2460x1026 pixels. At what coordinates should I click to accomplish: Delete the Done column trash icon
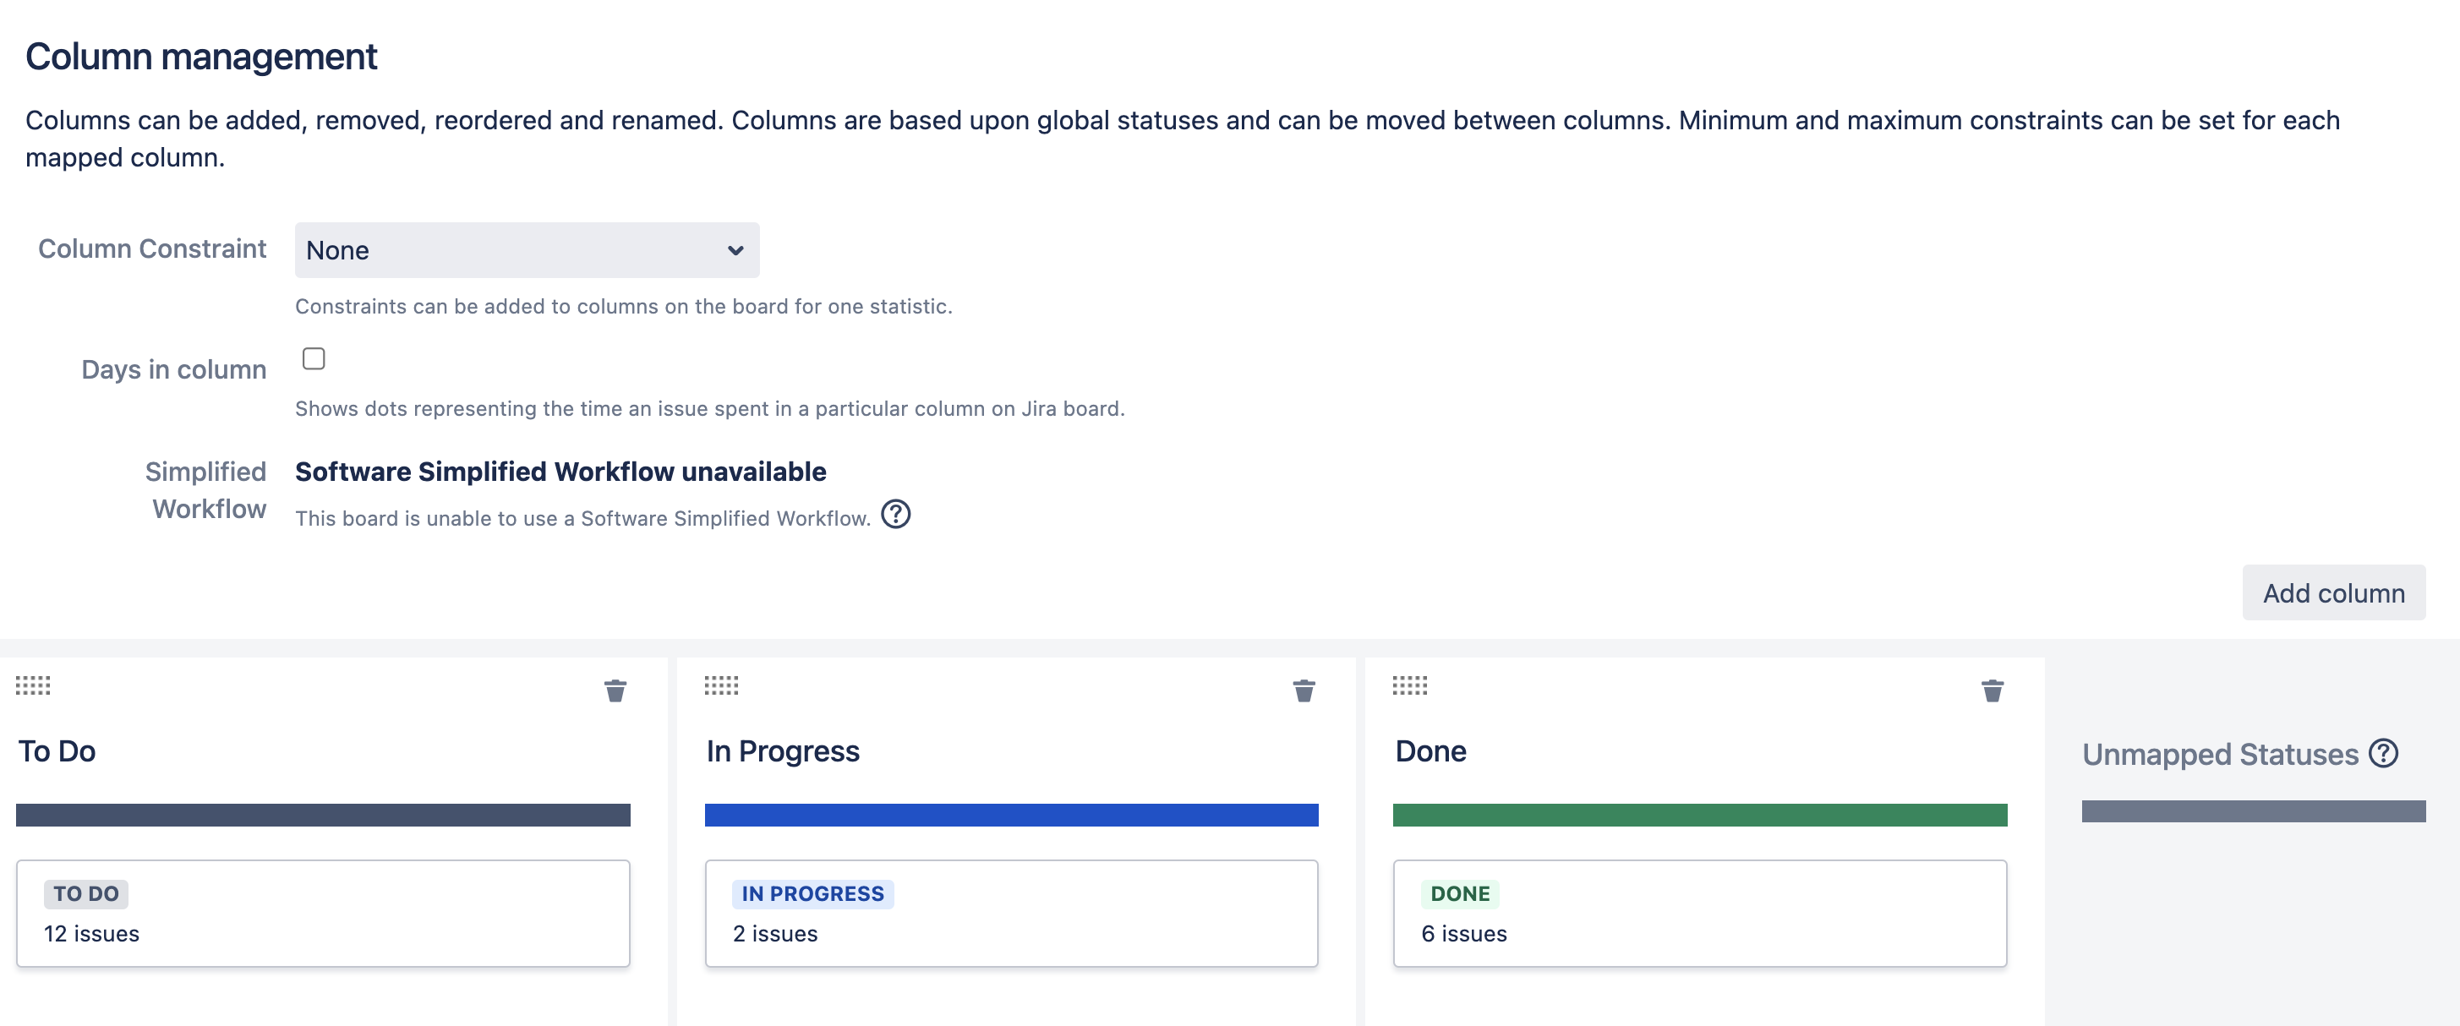tap(1992, 690)
